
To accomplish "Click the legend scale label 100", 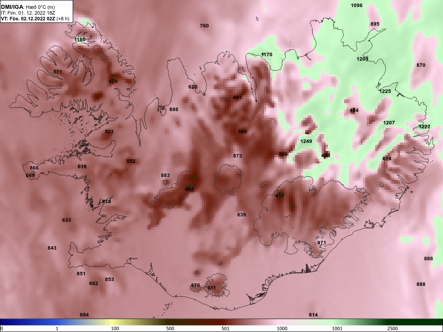I will pyautogui.click(x=115, y=328).
